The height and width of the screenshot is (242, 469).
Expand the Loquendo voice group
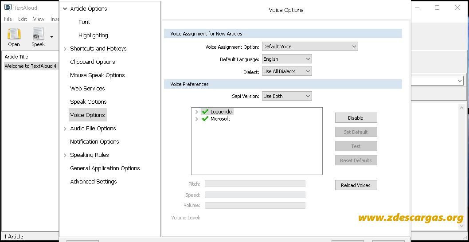(196, 112)
